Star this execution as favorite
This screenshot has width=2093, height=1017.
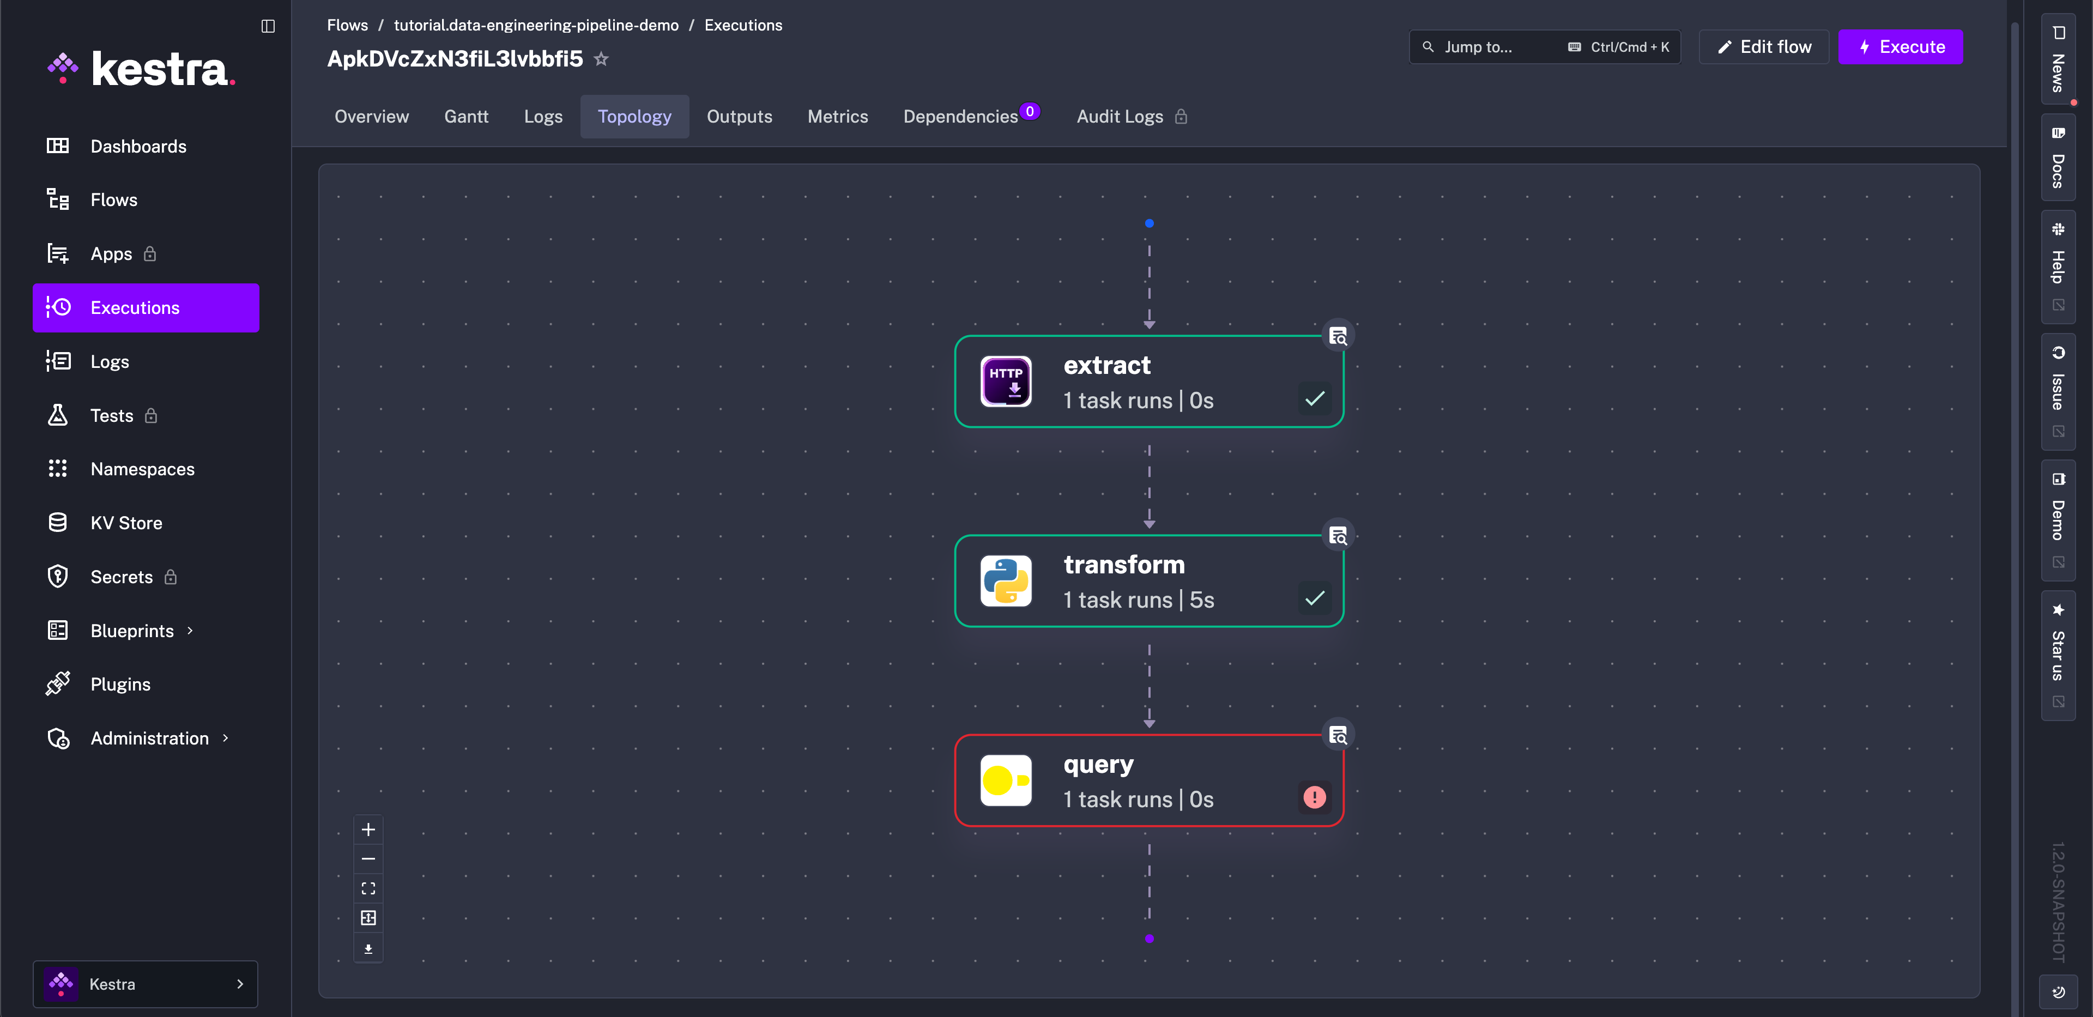(x=601, y=58)
